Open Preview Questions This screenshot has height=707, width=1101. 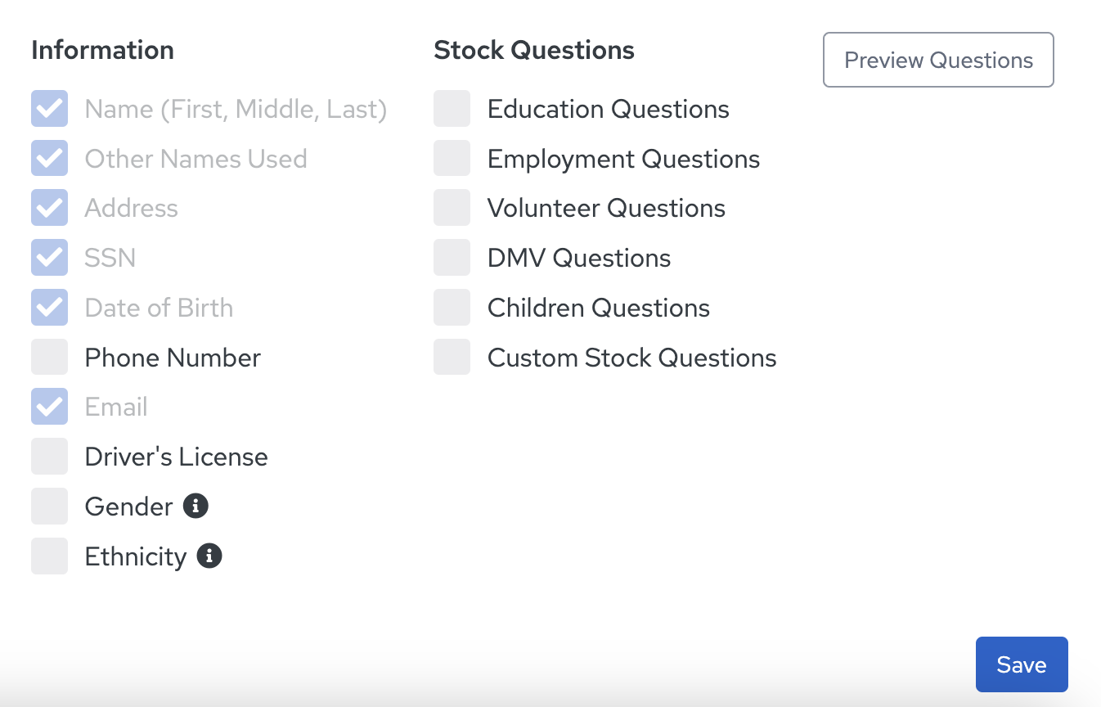pyautogui.click(x=938, y=60)
